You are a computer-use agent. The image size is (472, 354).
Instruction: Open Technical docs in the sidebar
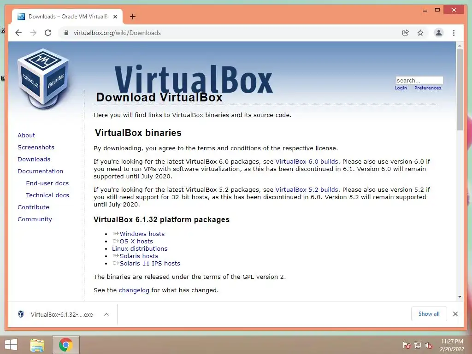pos(47,195)
